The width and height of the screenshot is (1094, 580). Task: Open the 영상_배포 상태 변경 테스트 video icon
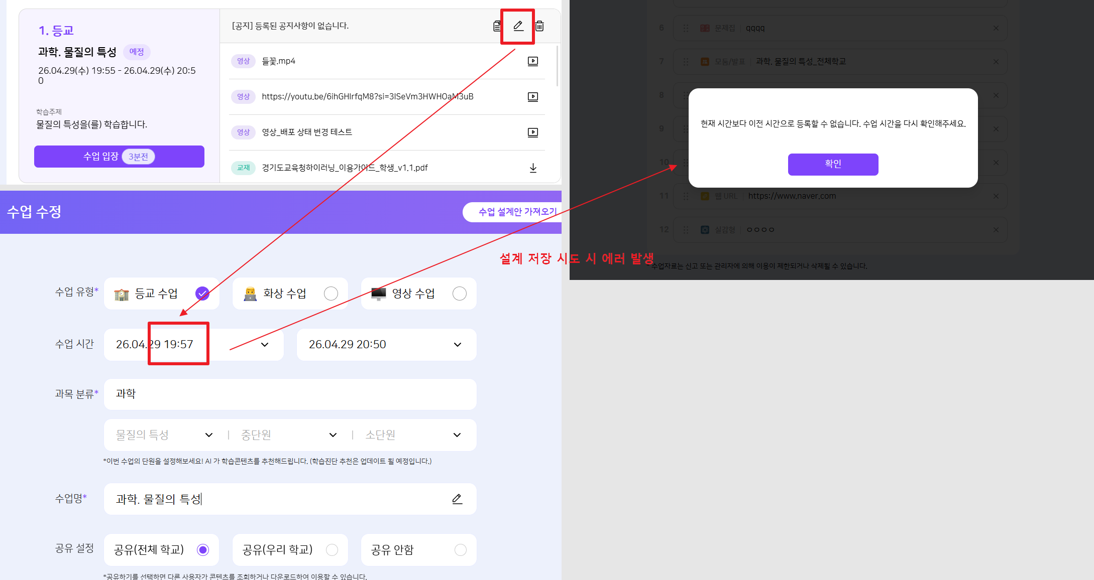click(533, 132)
